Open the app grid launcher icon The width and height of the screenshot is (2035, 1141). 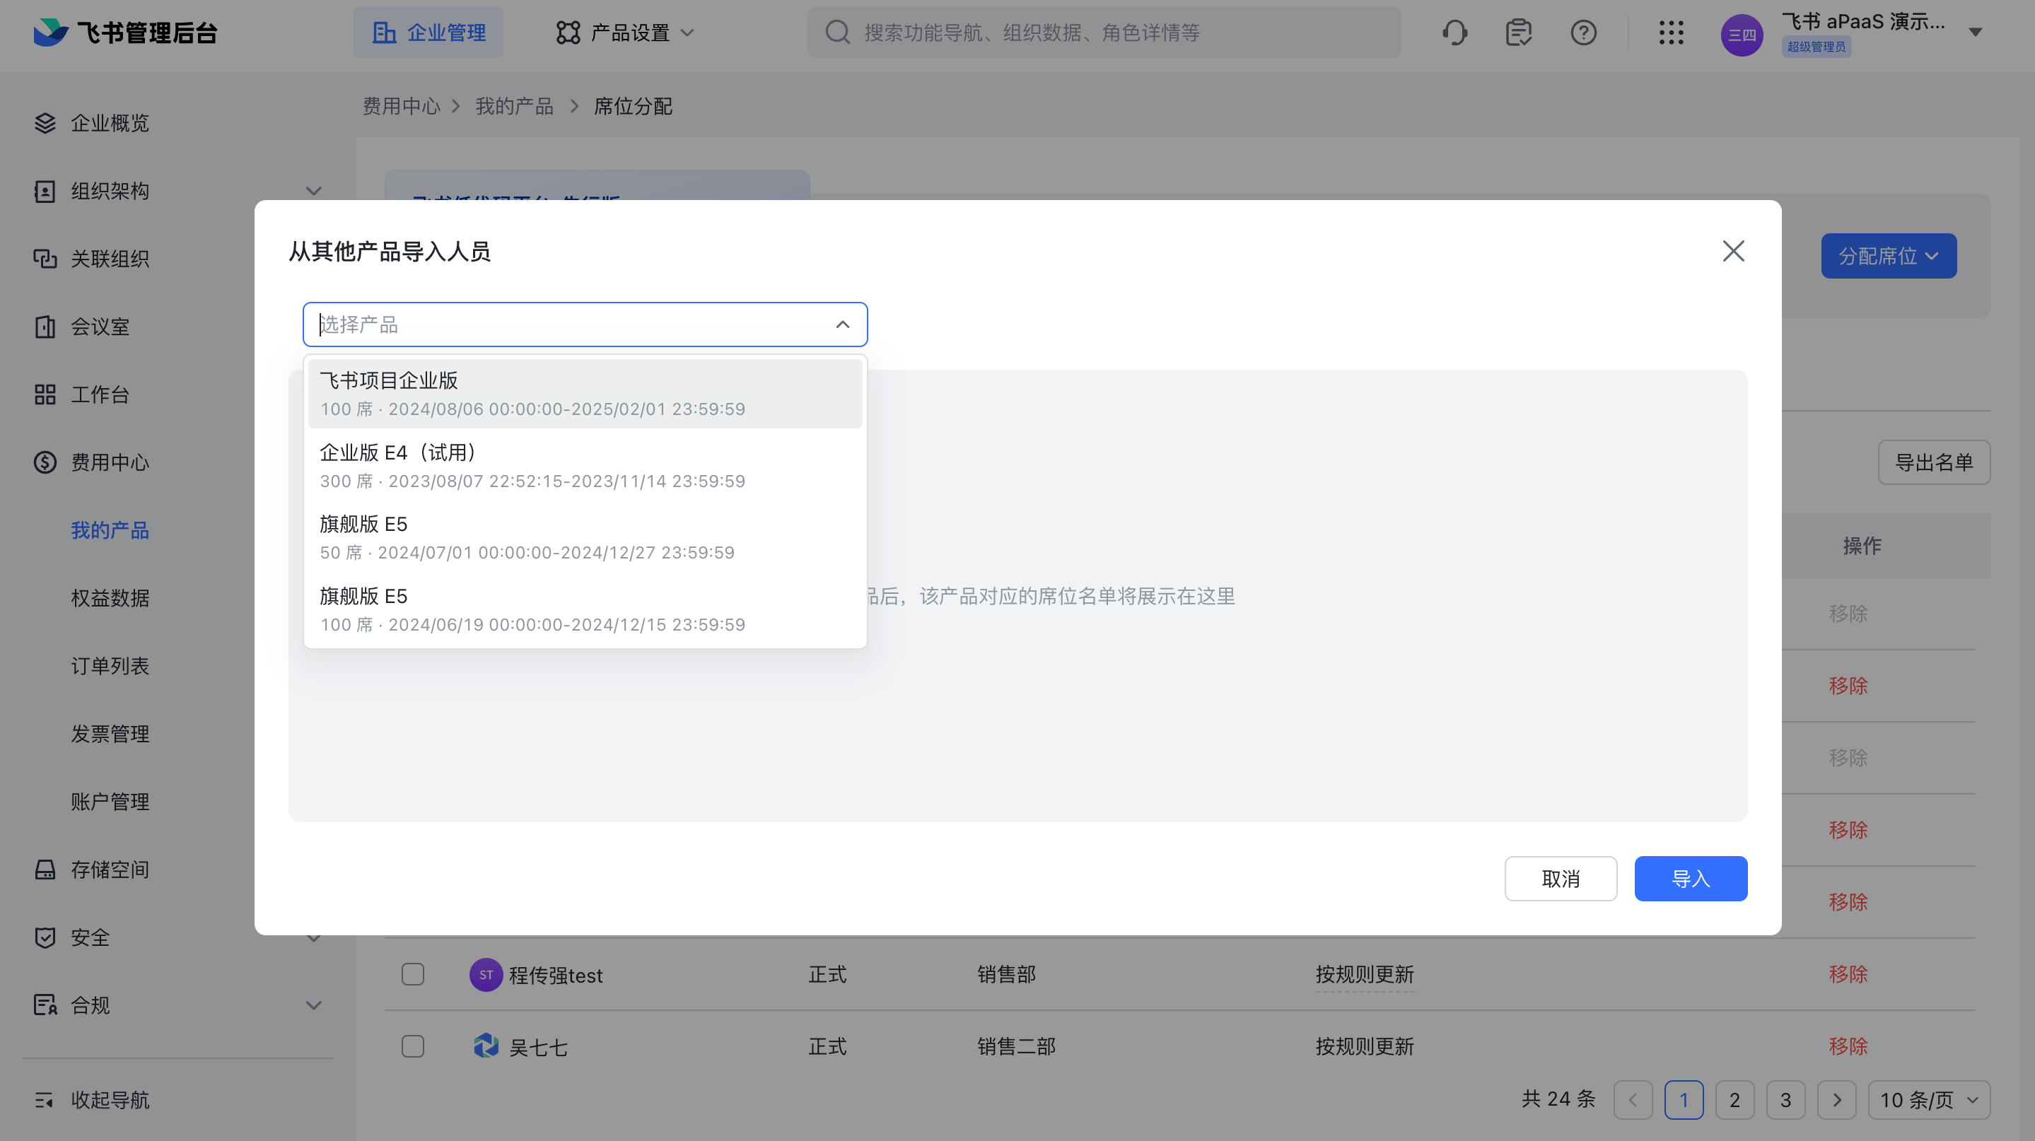point(1671,33)
